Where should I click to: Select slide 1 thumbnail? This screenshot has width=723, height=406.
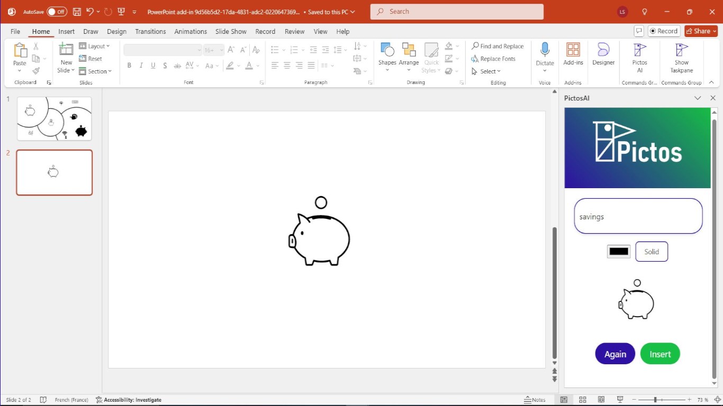55,118
